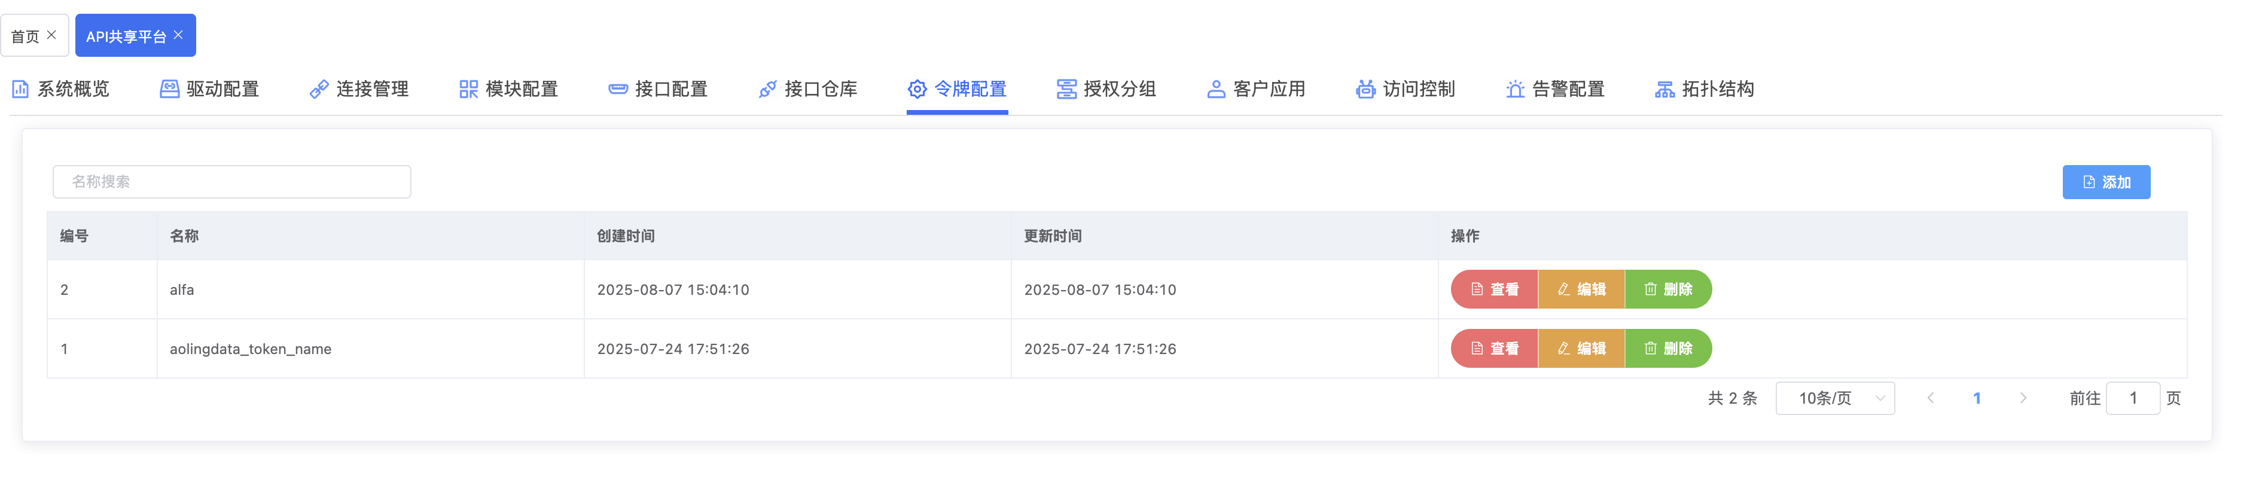Screen dimensions: 2256x491
Task: Click the 授权分组 group icon
Action: click(1066, 89)
